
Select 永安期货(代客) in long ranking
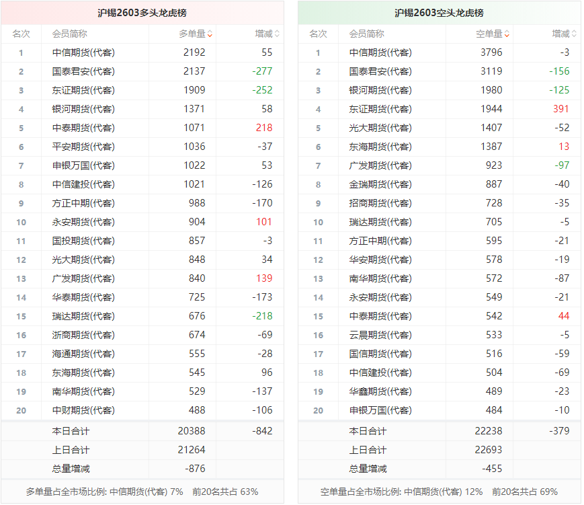[x=83, y=222]
